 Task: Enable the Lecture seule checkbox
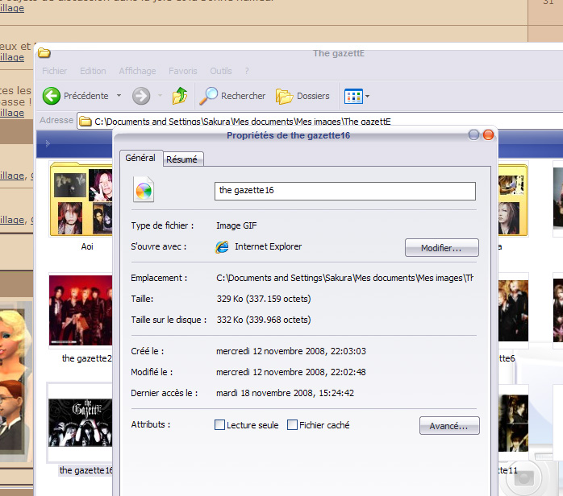tap(219, 424)
